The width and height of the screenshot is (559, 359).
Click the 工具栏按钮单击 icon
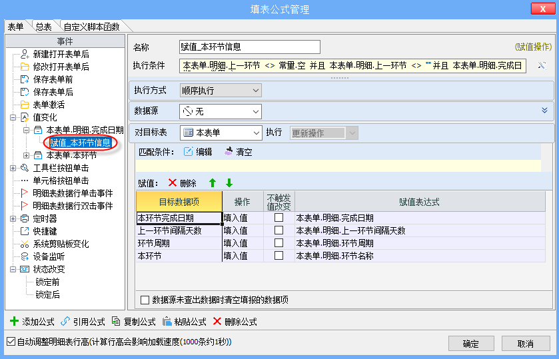pyautogui.click(x=25, y=168)
